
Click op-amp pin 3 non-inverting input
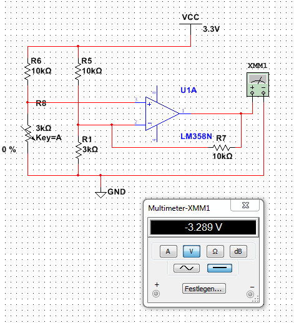(x=140, y=102)
